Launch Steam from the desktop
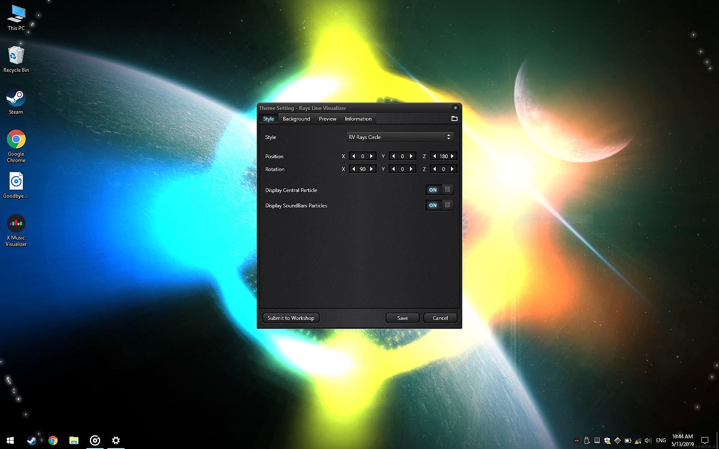 16,102
